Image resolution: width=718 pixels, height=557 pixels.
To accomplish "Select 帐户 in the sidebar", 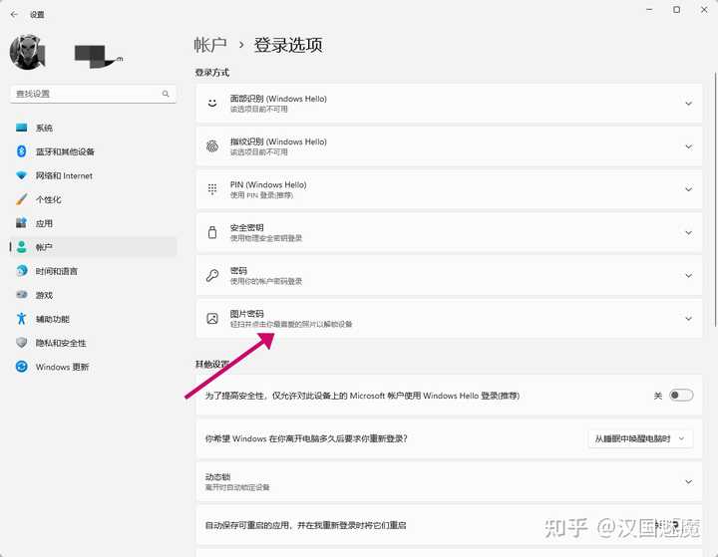I will point(93,247).
